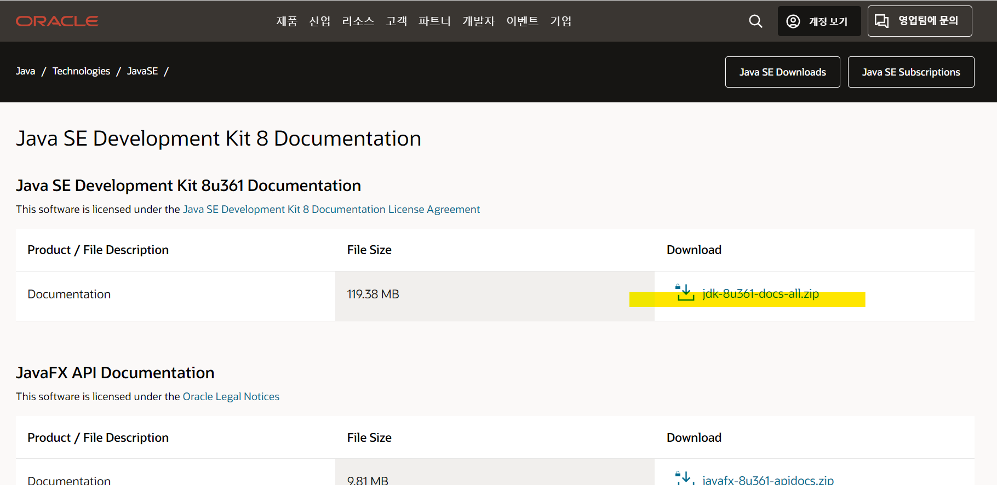Click the 계정 보기 button
The width and height of the screenshot is (997, 485).
820,21
